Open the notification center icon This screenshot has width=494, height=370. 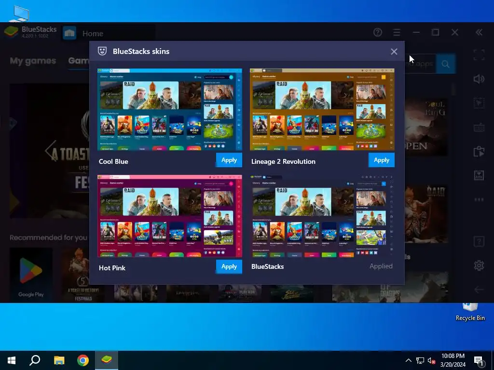pyautogui.click(x=479, y=360)
